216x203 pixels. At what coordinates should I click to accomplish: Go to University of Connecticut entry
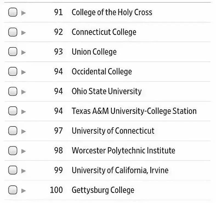[113, 131]
